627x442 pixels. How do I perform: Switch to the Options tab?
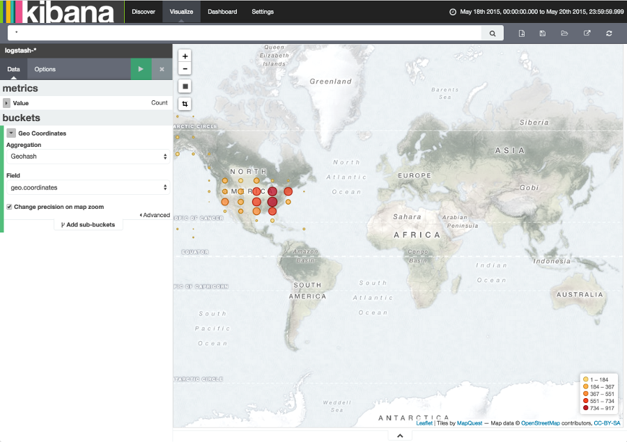tap(45, 69)
